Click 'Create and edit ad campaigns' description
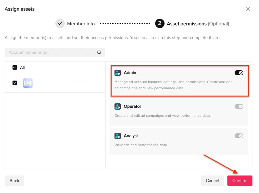 point(163,116)
